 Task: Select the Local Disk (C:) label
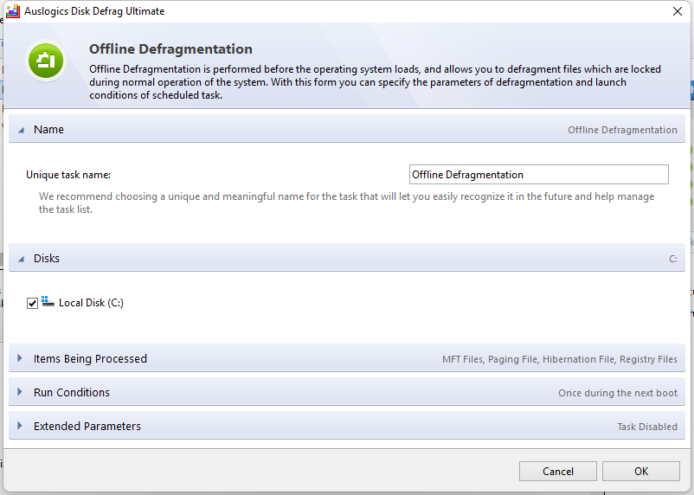(91, 304)
